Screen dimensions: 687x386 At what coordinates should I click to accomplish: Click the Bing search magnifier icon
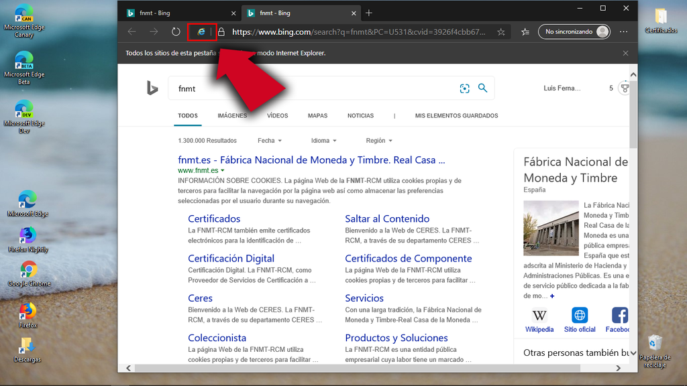click(x=482, y=88)
